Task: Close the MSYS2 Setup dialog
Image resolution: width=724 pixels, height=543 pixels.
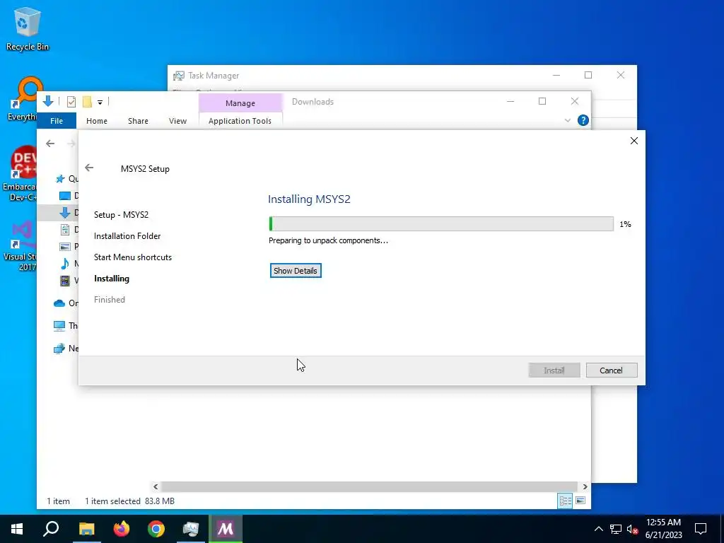Action: 634,141
